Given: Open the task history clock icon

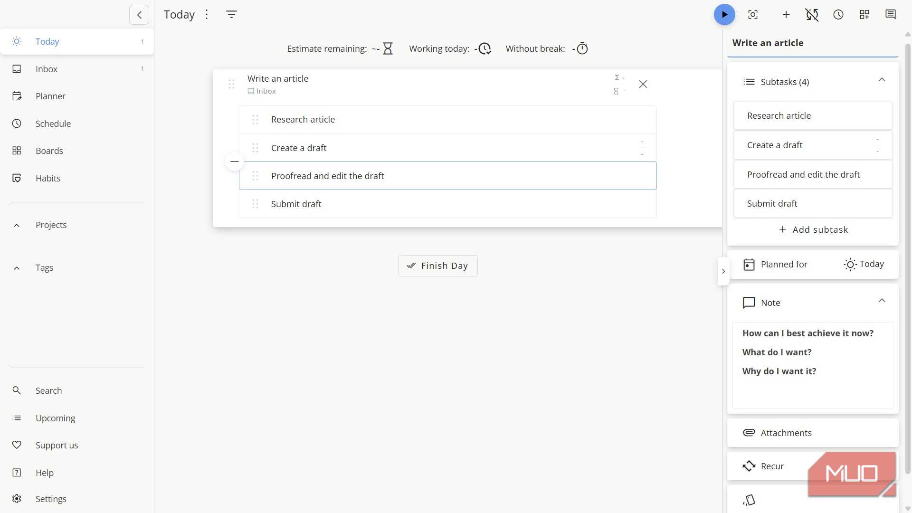Looking at the screenshot, I should 838,14.
